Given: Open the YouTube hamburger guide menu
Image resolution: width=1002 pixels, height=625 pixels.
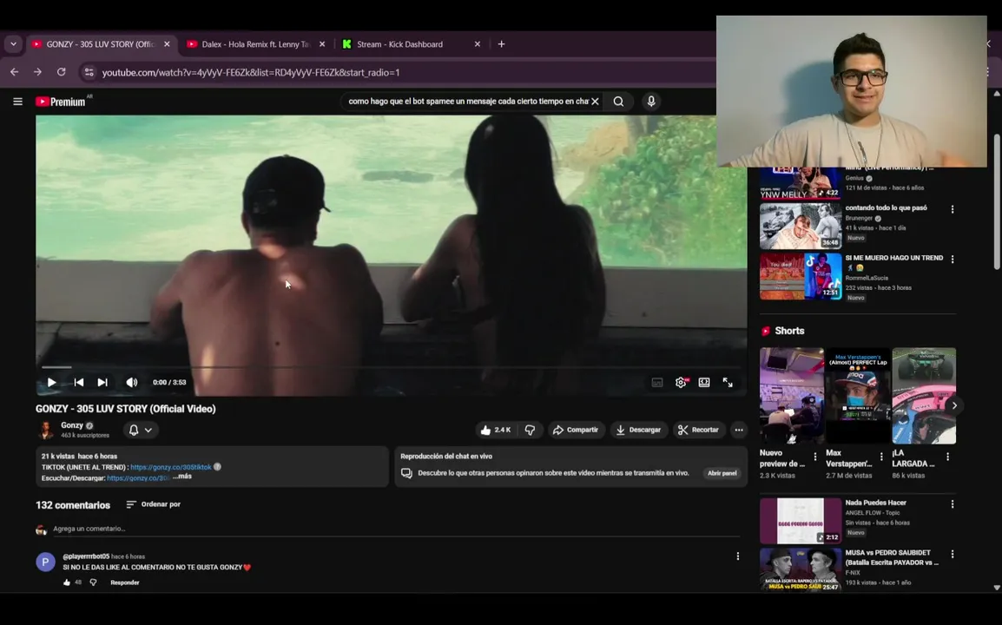Looking at the screenshot, I should tap(18, 102).
